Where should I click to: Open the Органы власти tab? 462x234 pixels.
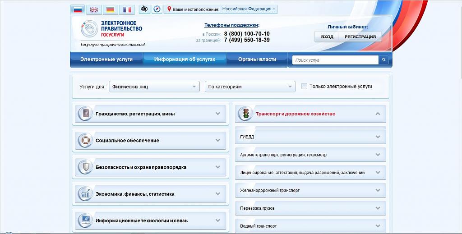coord(257,60)
